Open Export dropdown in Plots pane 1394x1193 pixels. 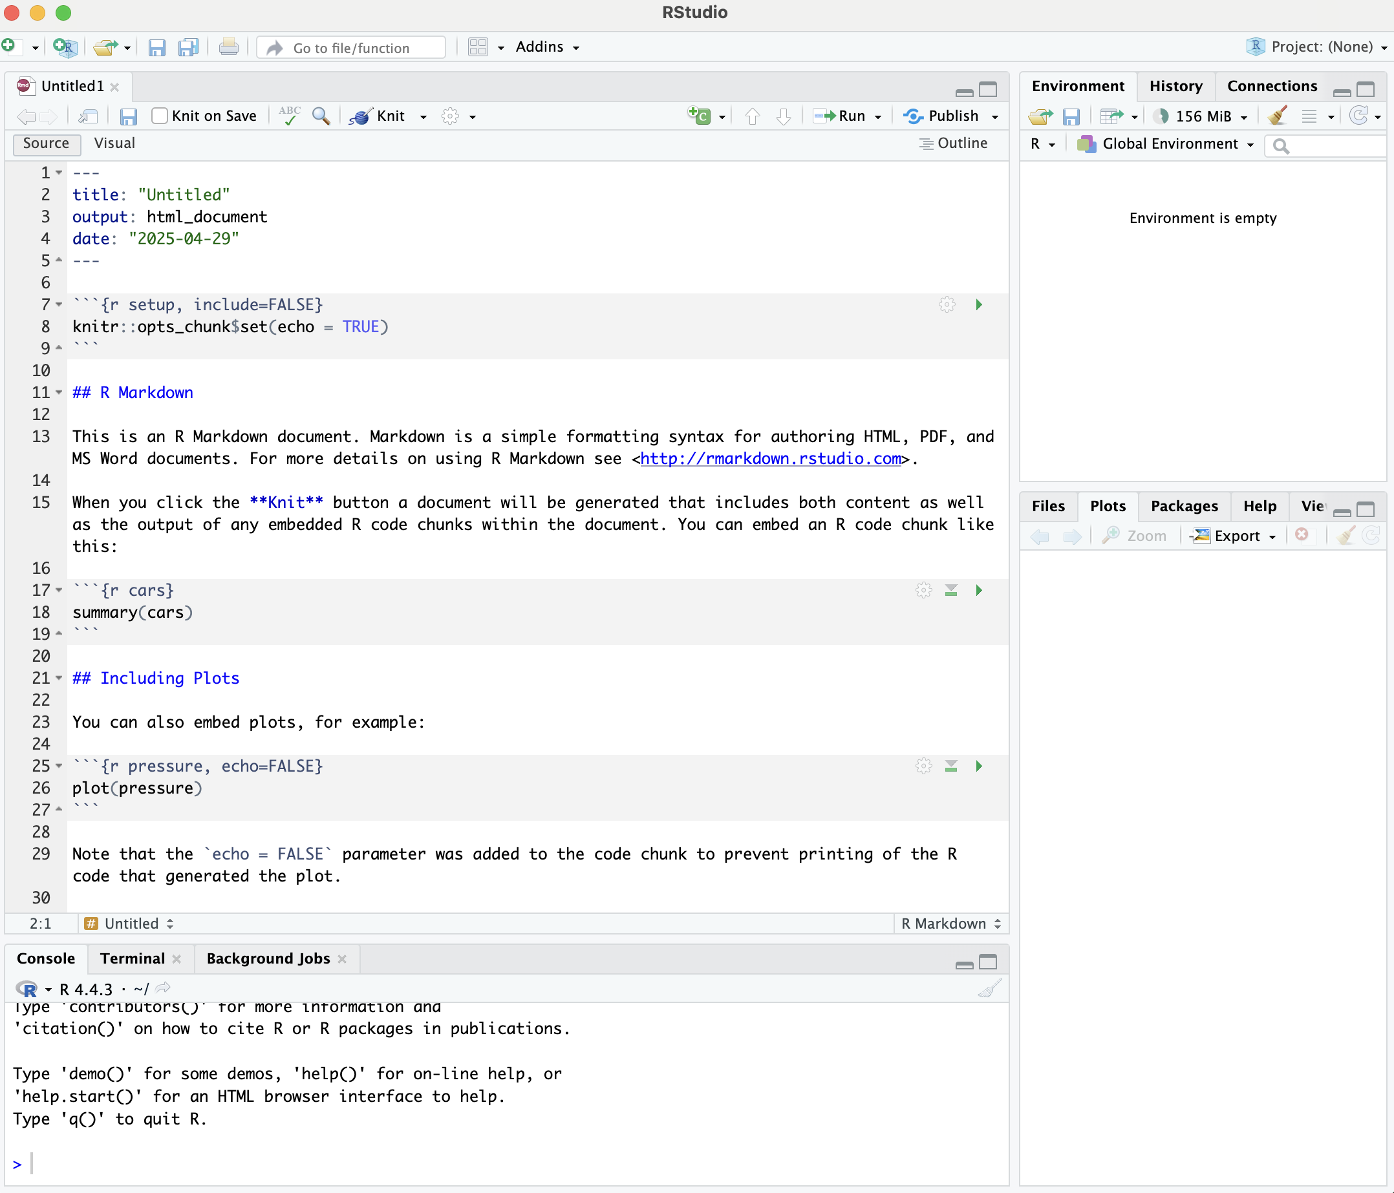point(1234,536)
